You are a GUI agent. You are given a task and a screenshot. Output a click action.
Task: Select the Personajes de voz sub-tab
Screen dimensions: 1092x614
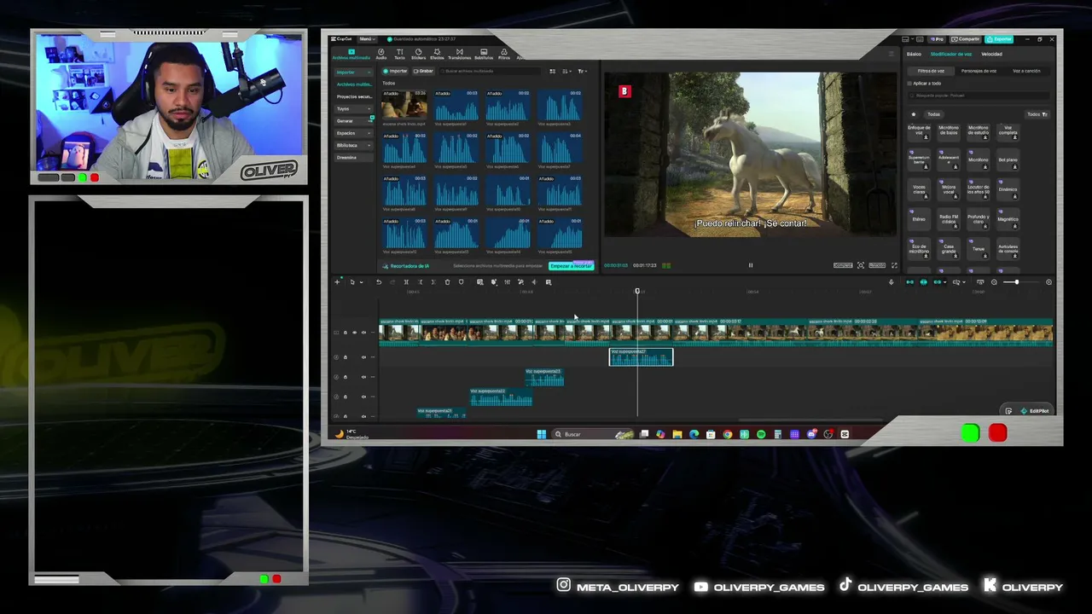[979, 71]
